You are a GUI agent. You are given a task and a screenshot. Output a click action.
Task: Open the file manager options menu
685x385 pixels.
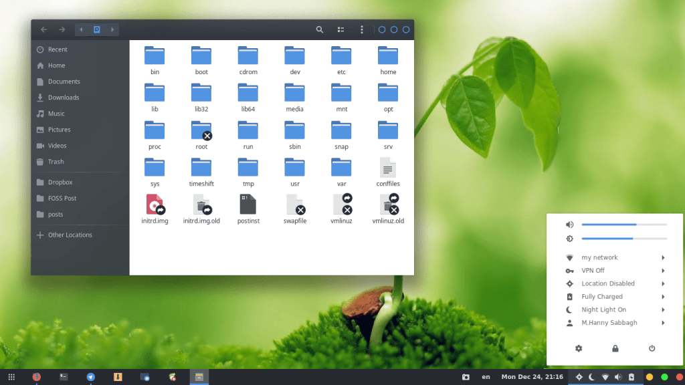[362, 29]
